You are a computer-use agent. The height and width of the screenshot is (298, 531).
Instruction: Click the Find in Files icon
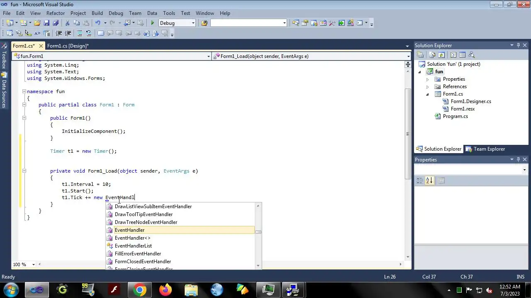pyautogui.click(x=204, y=23)
